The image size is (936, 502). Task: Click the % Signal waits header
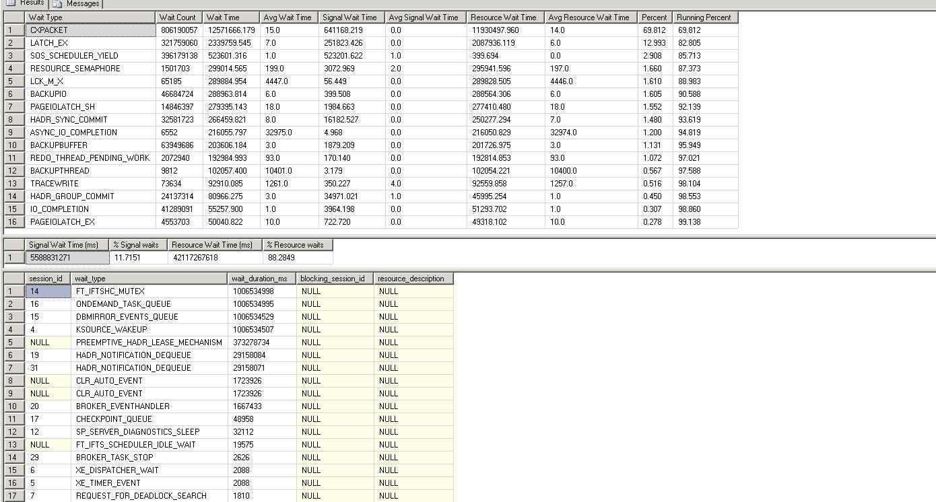tap(138, 245)
